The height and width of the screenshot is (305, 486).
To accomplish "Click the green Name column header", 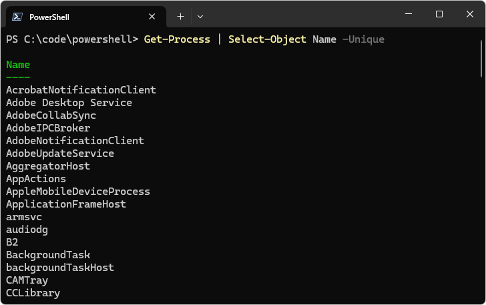I will (18, 65).
